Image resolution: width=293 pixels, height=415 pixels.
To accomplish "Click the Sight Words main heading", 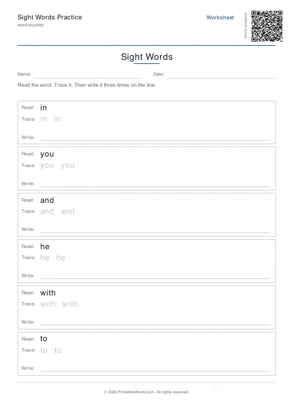I will (x=146, y=57).
